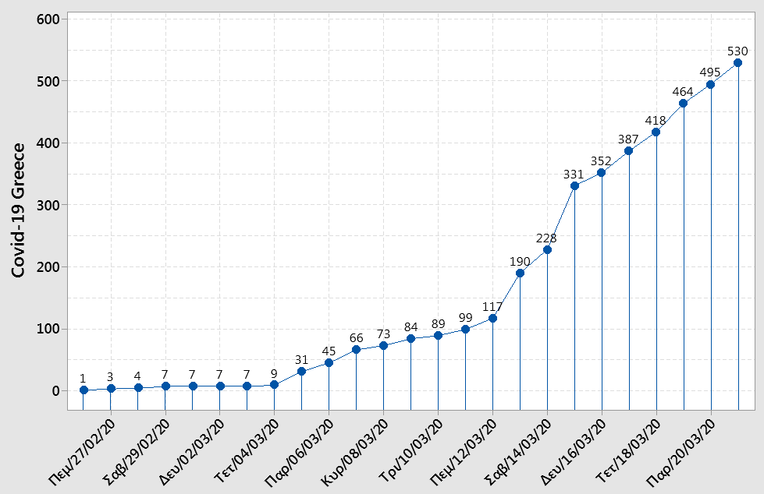Select the data point marker valued 89
This screenshot has height=494, width=764.
tap(438, 336)
